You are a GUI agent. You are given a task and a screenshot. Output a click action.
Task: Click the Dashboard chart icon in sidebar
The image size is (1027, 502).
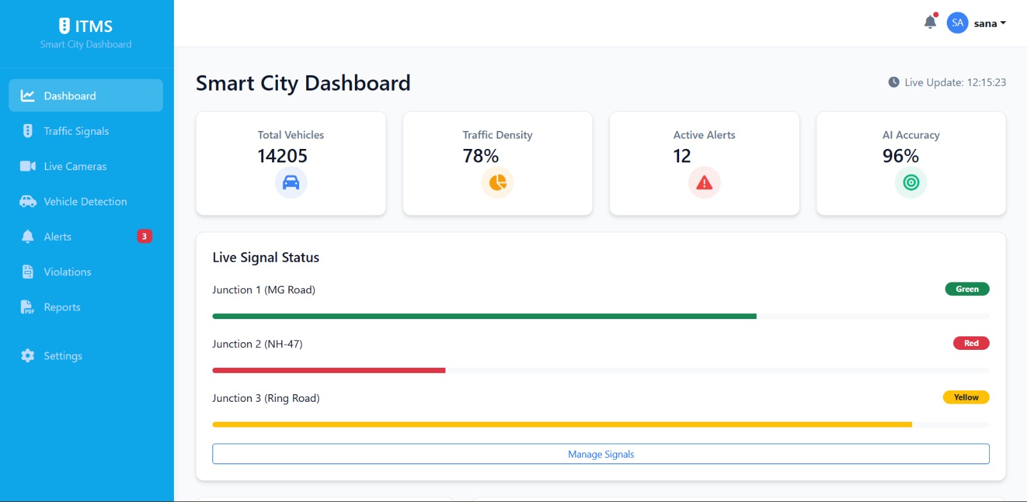(x=28, y=96)
